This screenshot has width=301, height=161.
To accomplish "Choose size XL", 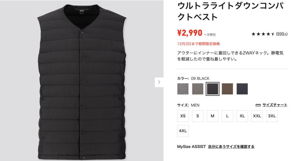I will (x=242, y=116).
